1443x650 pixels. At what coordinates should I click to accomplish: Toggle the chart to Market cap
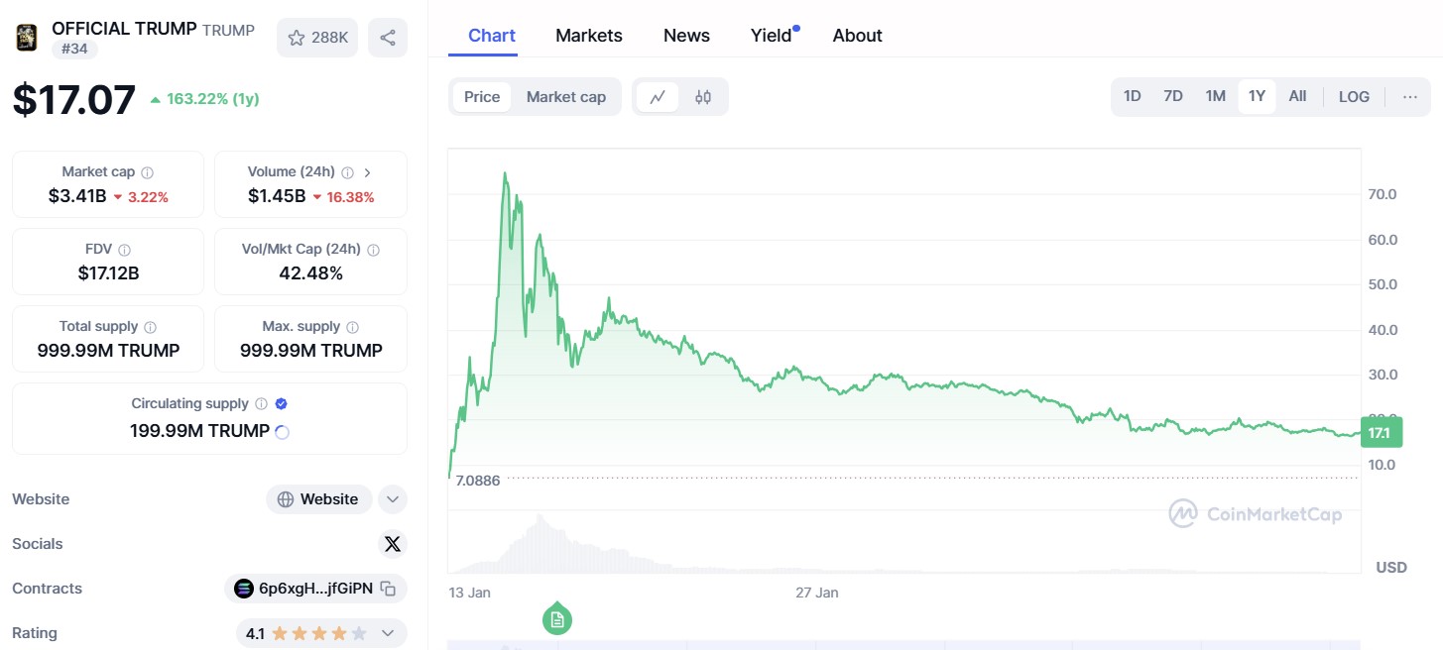(x=565, y=97)
